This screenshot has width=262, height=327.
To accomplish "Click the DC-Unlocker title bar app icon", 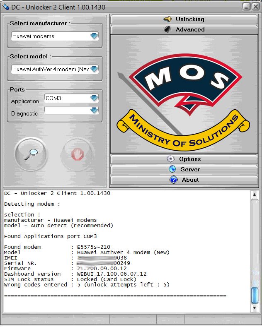I will [x=6, y=7].
